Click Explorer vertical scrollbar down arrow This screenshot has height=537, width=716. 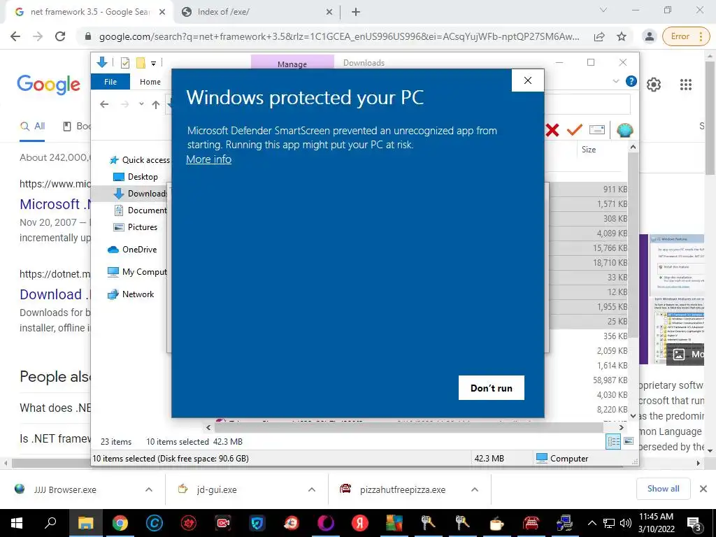pyautogui.click(x=633, y=415)
